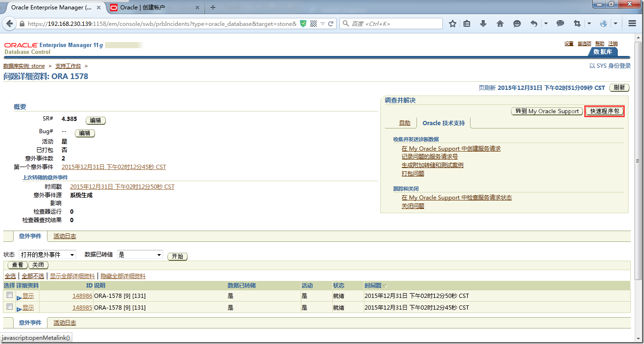Expand details arrow for incident 148986
Viewport: 644px width, 344px height.
pyautogui.click(x=19, y=298)
